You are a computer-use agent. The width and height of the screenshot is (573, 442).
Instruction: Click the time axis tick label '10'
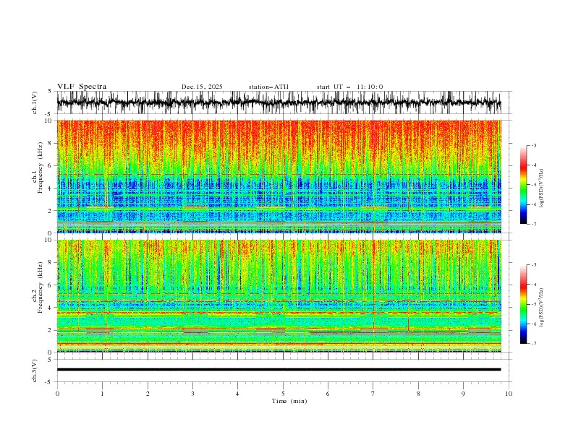[509, 394]
